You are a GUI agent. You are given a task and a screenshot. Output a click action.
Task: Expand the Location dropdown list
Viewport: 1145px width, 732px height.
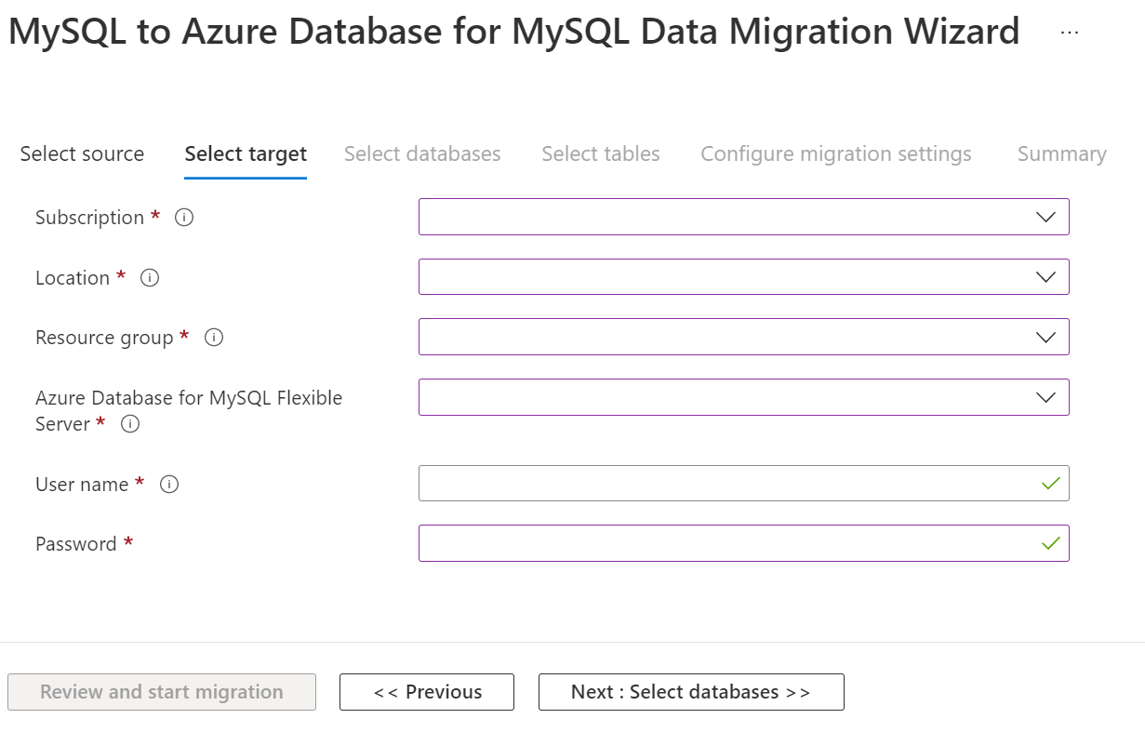tap(1045, 276)
